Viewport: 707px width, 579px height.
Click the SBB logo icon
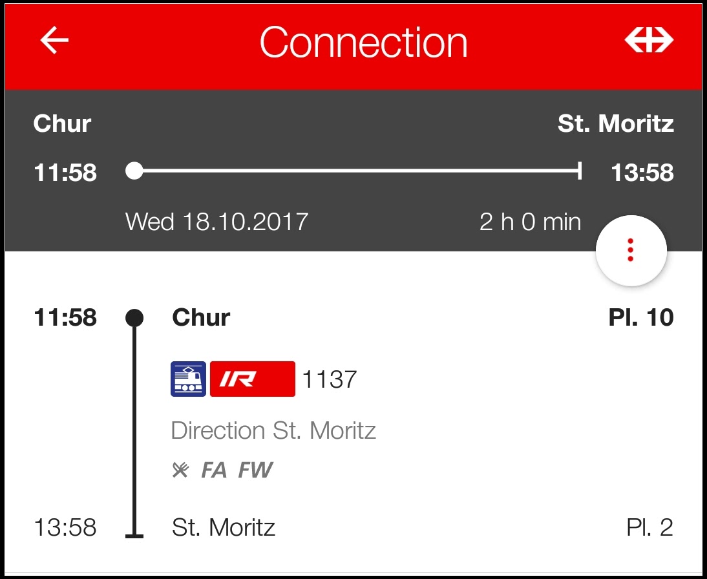point(649,41)
